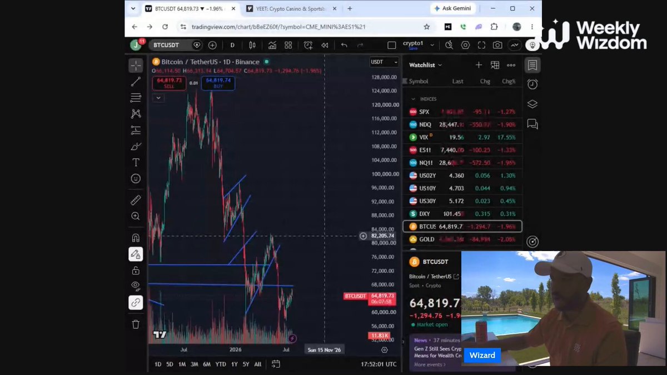Select the 3M time range
Image resolution: width=667 pixels, height=375 pixels.
click(x=195, y=364)
